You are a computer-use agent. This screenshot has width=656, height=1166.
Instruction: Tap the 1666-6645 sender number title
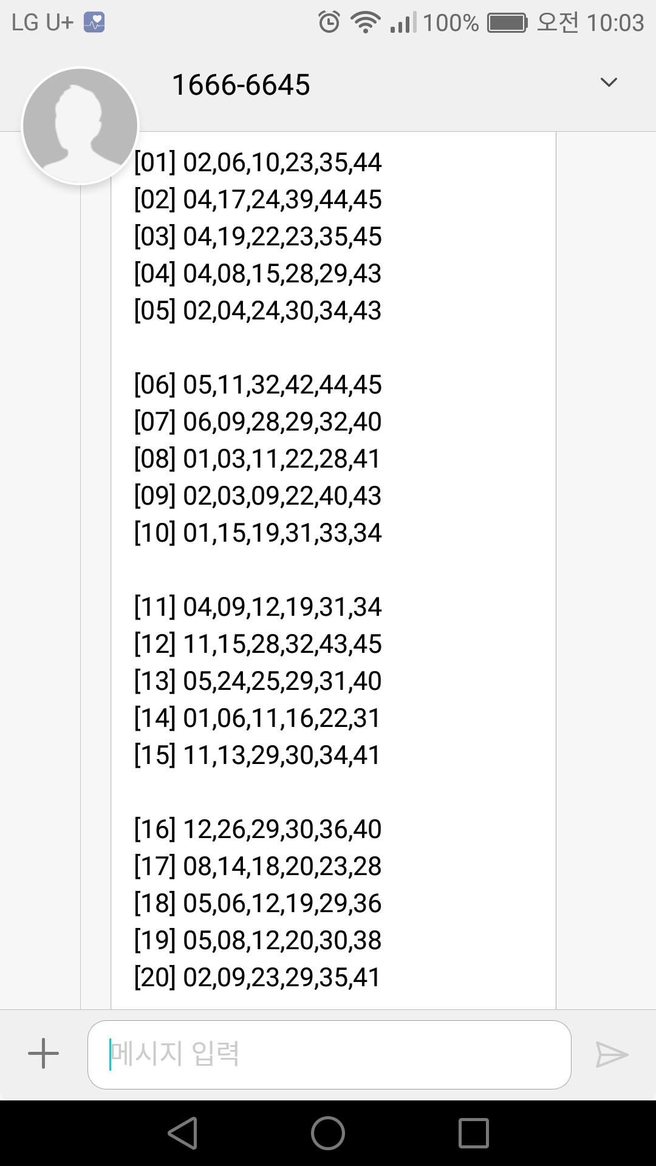[x=241, y=85]
